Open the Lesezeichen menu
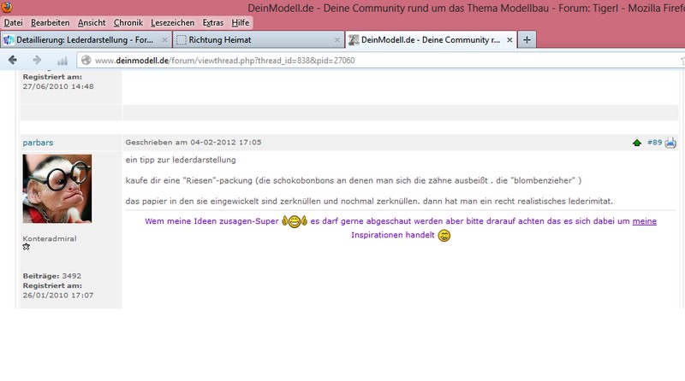Screen dimensions: 685x381 coord(173,23)
